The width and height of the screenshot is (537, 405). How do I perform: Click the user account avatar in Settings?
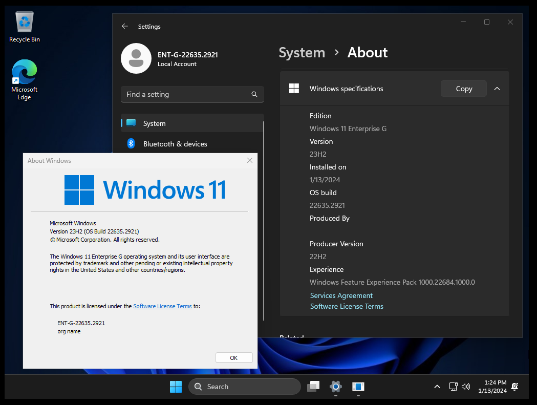pos(136,58)
